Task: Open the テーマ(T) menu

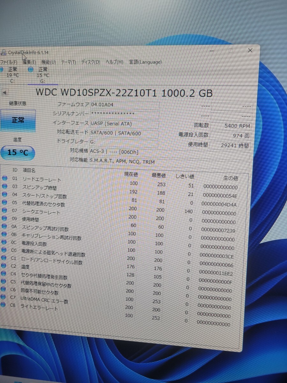Action: coord(68,62)
